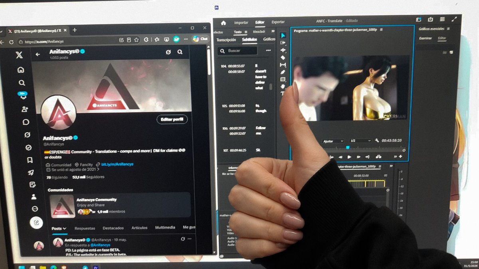This screenshot has width=479, height=269.
Task: Open the Examinar tab in Gráficos esenciales
Action: click(425, 38)
